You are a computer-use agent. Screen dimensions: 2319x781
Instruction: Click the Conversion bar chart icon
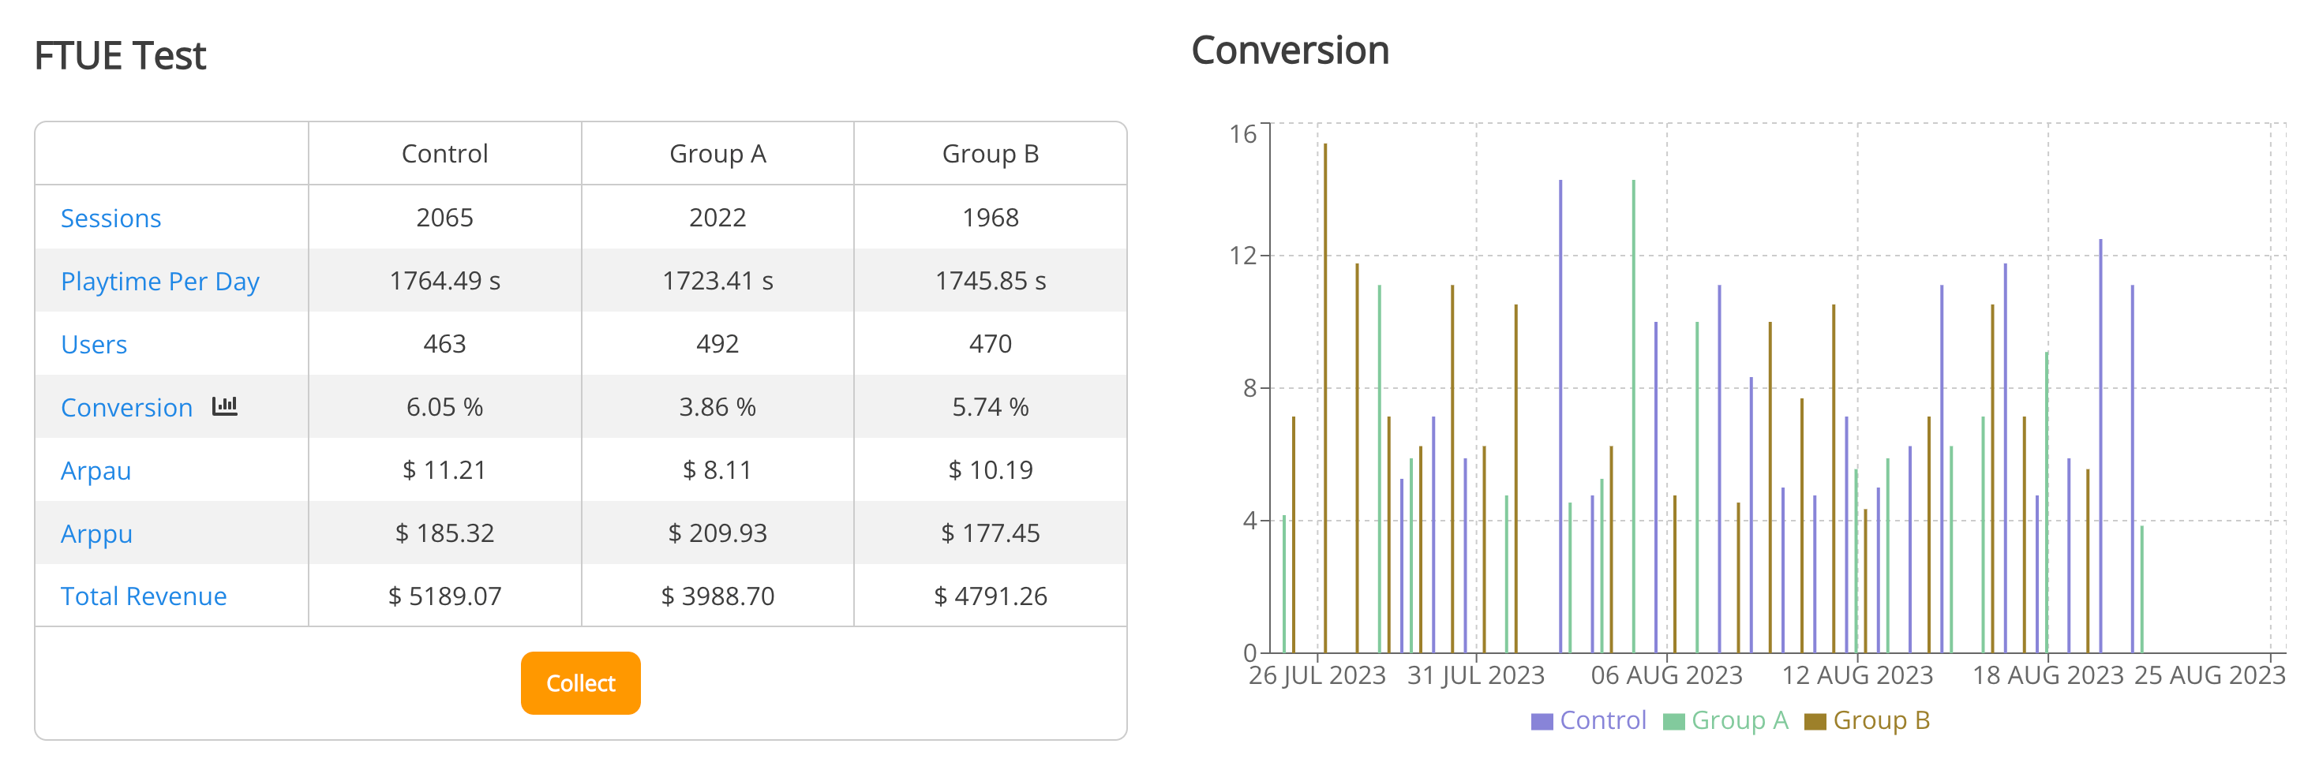click(224, 405)
